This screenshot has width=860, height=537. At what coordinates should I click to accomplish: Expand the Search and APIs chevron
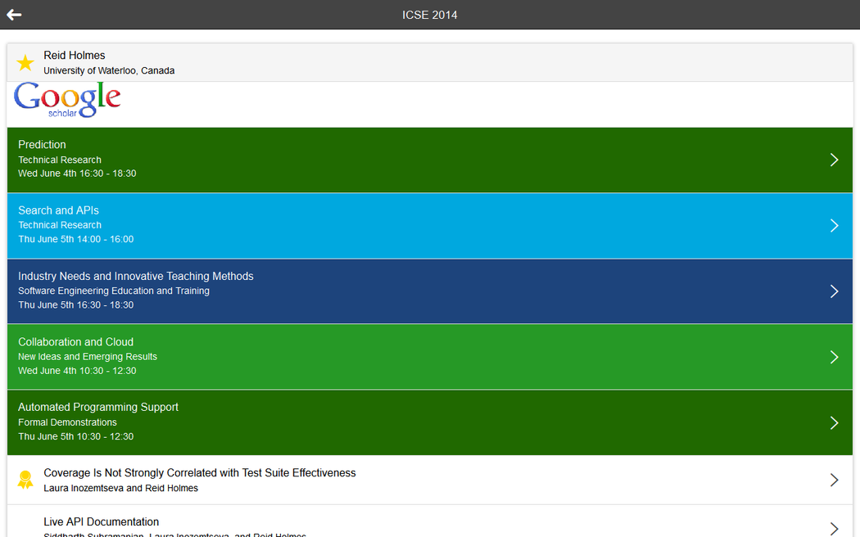coord(834,225)
